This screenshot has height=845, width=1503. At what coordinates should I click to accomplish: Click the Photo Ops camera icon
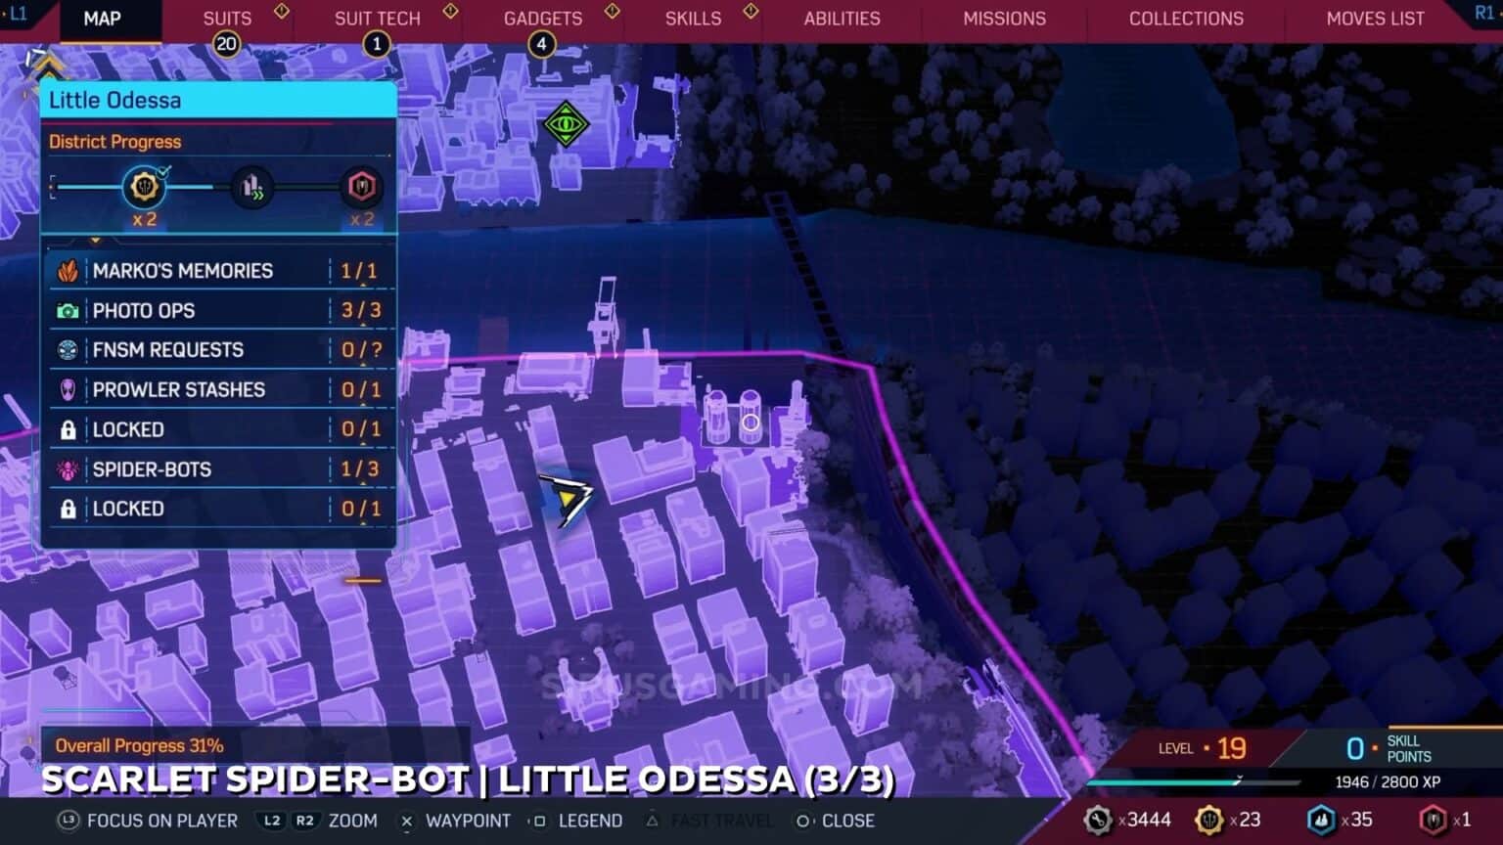click(68, 311)
